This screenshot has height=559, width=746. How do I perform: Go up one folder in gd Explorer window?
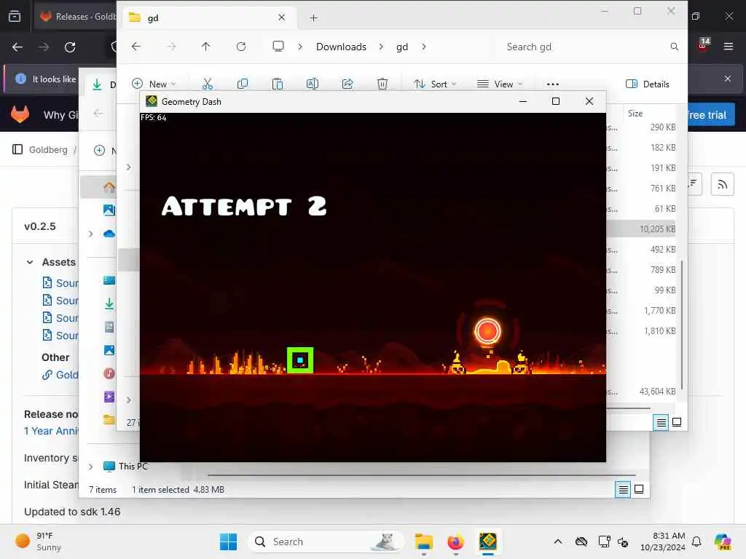(205, 47)
